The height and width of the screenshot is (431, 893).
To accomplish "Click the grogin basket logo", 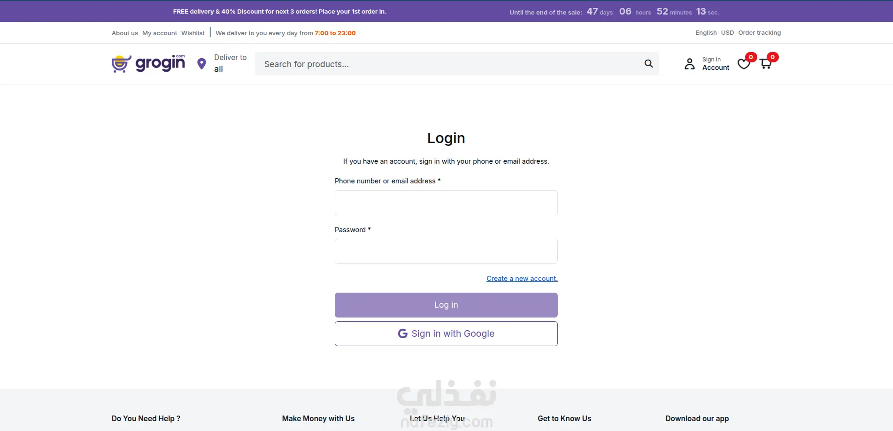I will click(122, 64).
